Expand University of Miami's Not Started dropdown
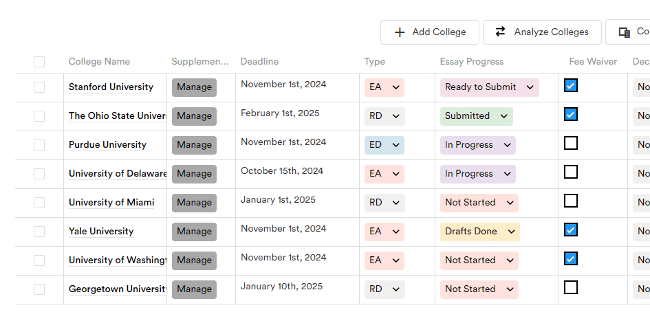The height and width of the screenshot is (334, 650). [479, 203]
